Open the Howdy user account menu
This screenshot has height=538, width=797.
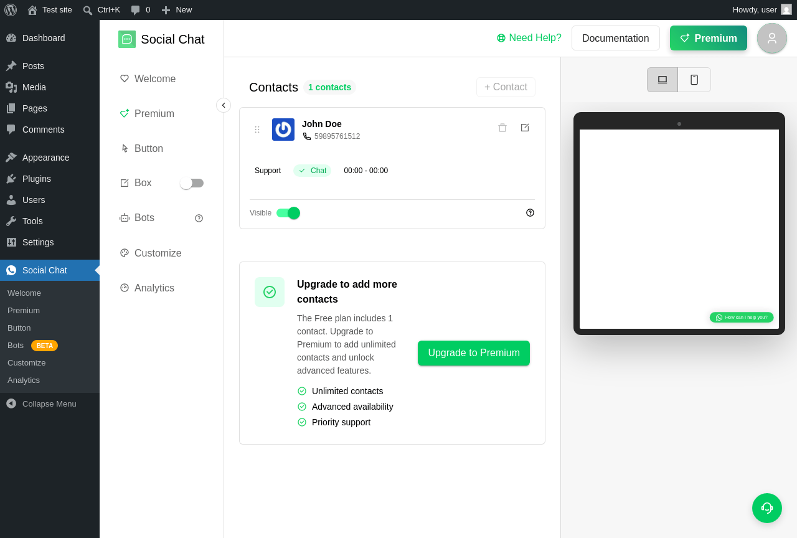[x=762, y=10]
